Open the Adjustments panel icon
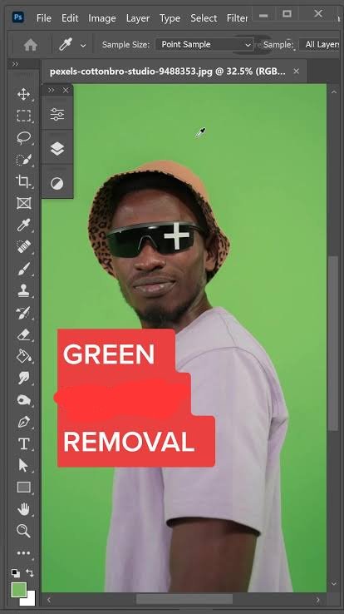344x614 pixels. pos(57,183)
